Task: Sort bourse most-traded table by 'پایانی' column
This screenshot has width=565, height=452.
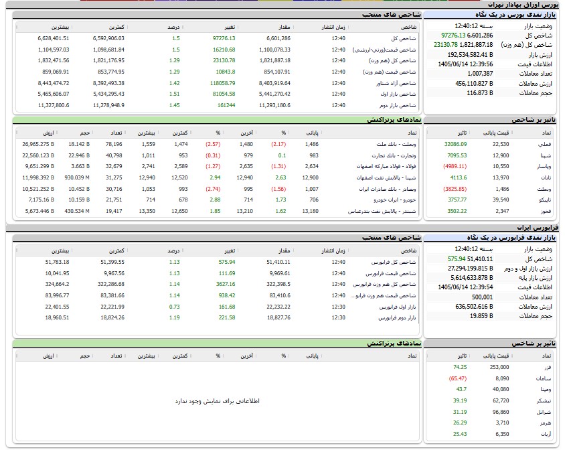Action: point(312,133)
